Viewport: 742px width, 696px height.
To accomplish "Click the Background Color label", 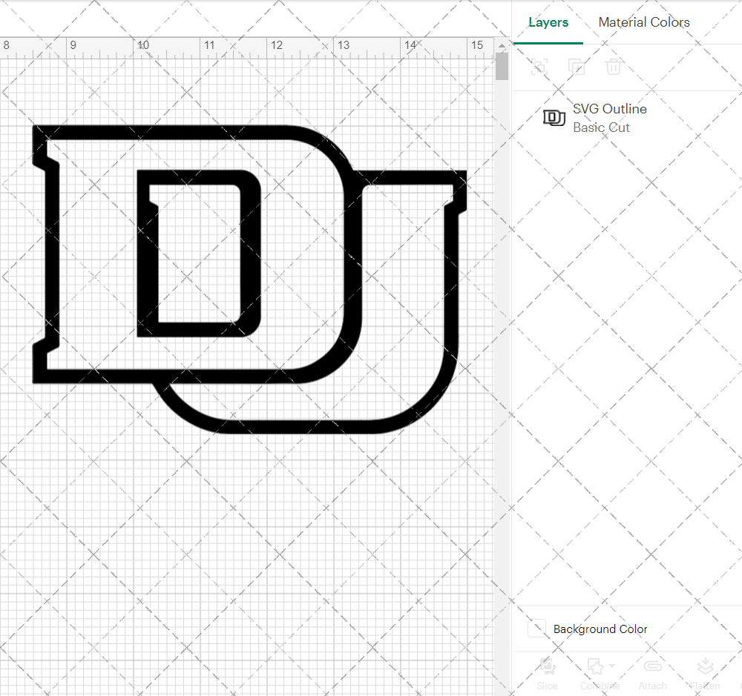I will point(600,629).
